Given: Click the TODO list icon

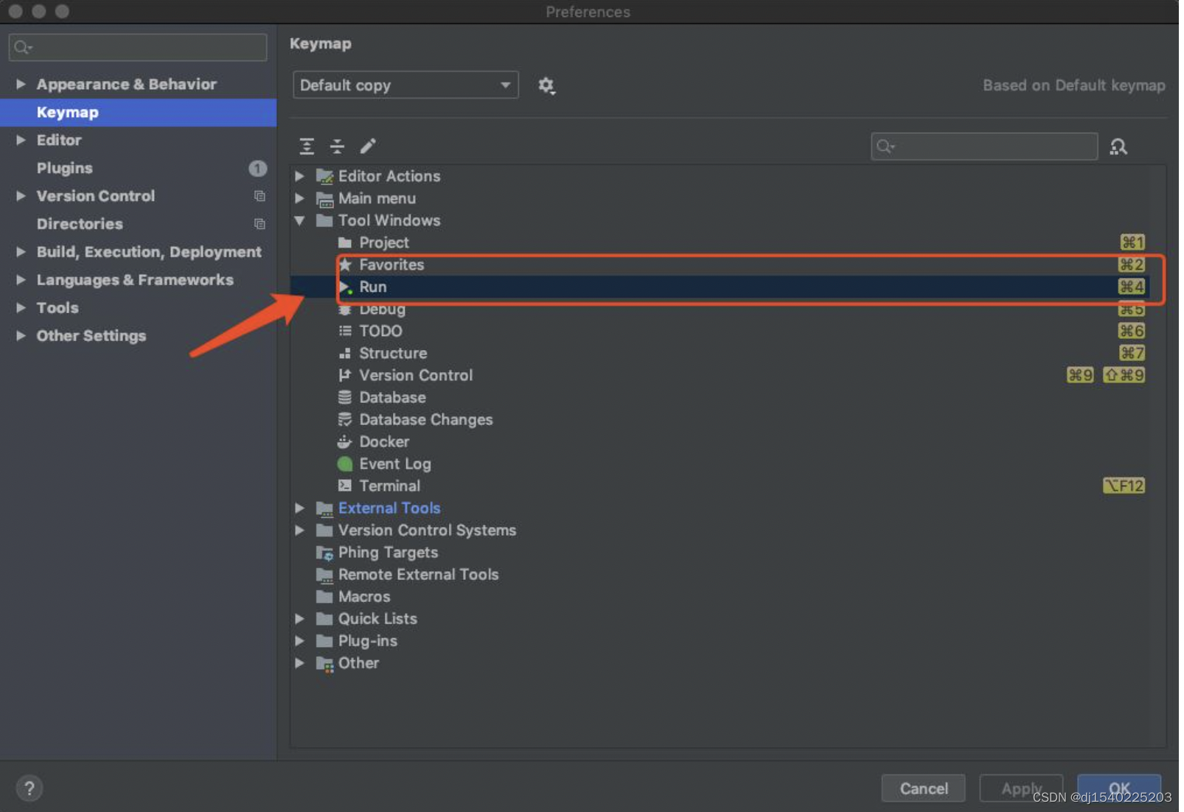Looking at the screenshot, I should click(345, 331).
